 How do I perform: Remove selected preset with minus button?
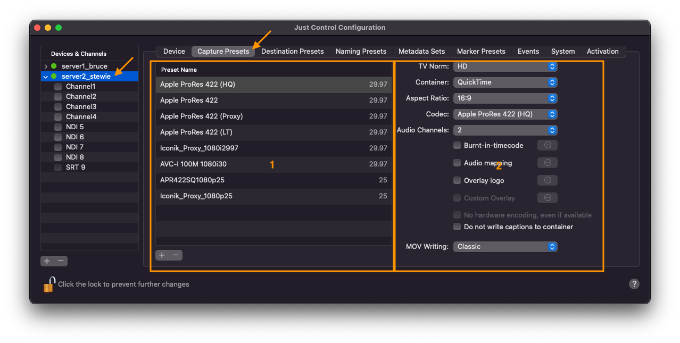pos(176,255)
